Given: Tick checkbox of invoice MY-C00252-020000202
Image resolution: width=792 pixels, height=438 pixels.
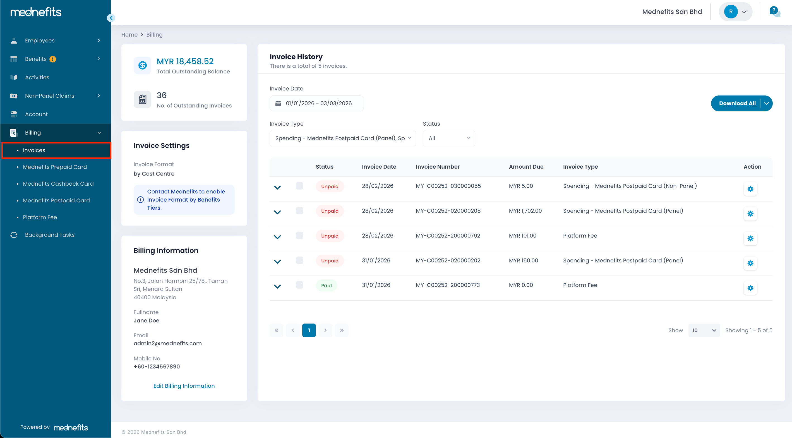Looking at the screenshot, I should pos(299,260).
